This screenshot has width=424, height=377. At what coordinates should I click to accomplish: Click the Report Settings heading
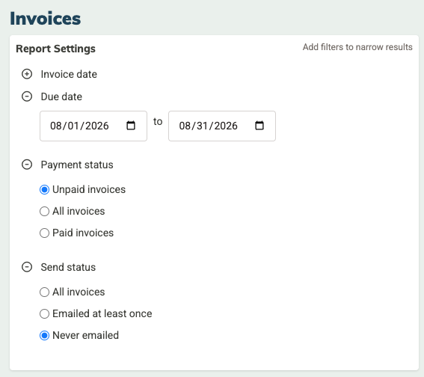point(55,49)
